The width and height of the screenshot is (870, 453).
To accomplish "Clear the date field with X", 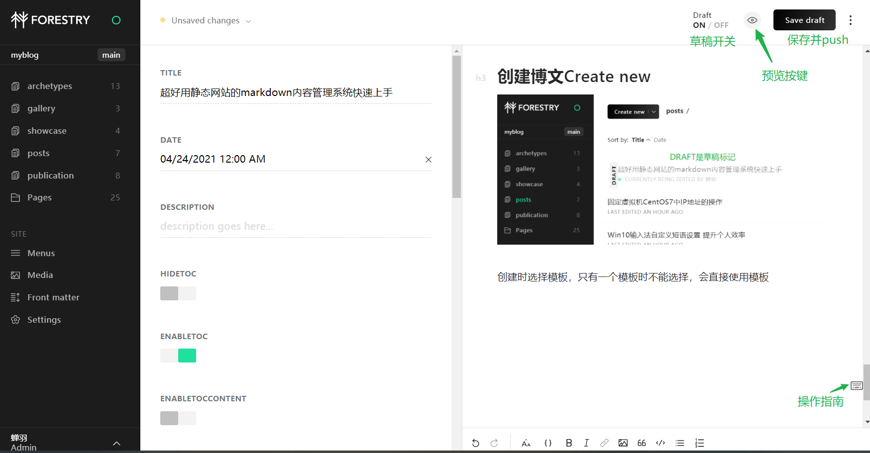I will (428, 160).
